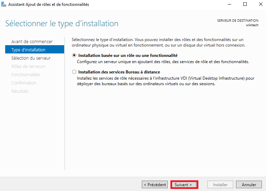The width and height of the screenshot is (266, 191).
Task: Open the Résultats step
Action: point(20,91)
